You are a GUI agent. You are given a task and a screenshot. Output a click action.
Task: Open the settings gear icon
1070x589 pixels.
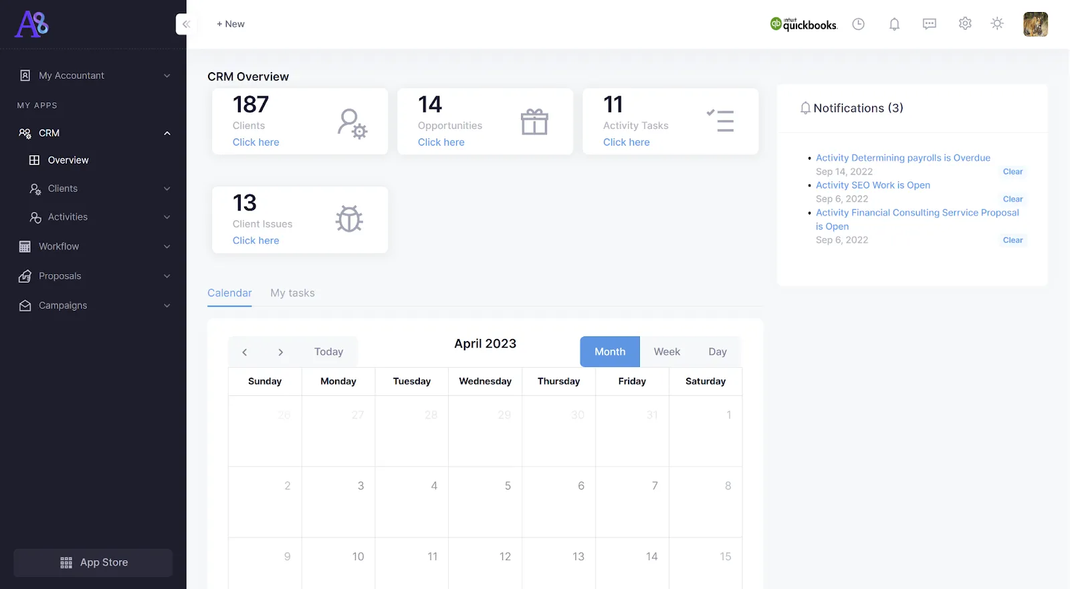965,23
